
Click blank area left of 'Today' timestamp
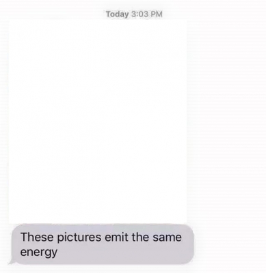click(x=53, y=14)
